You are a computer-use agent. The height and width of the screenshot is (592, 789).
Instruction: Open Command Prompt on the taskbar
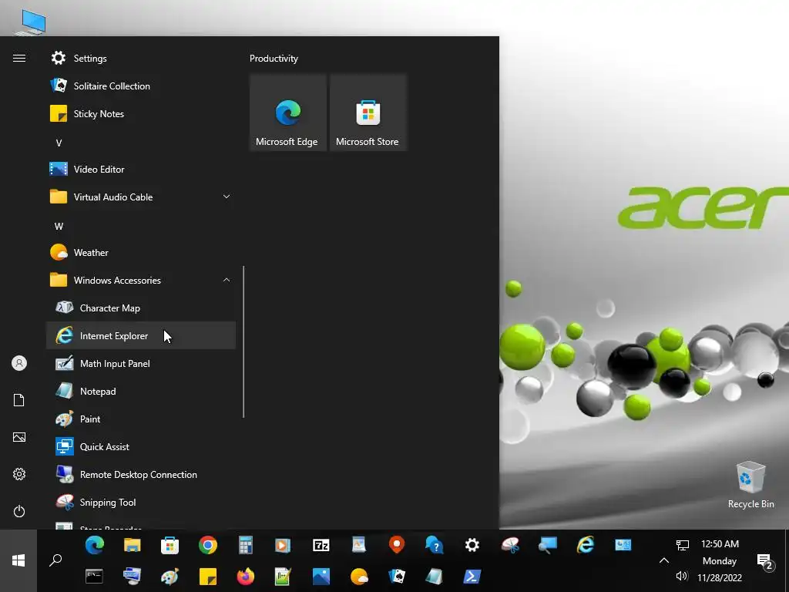(94, 576)
